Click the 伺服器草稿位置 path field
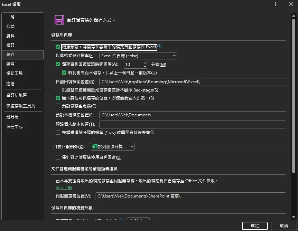298x231 pixels. pos(190,196)
